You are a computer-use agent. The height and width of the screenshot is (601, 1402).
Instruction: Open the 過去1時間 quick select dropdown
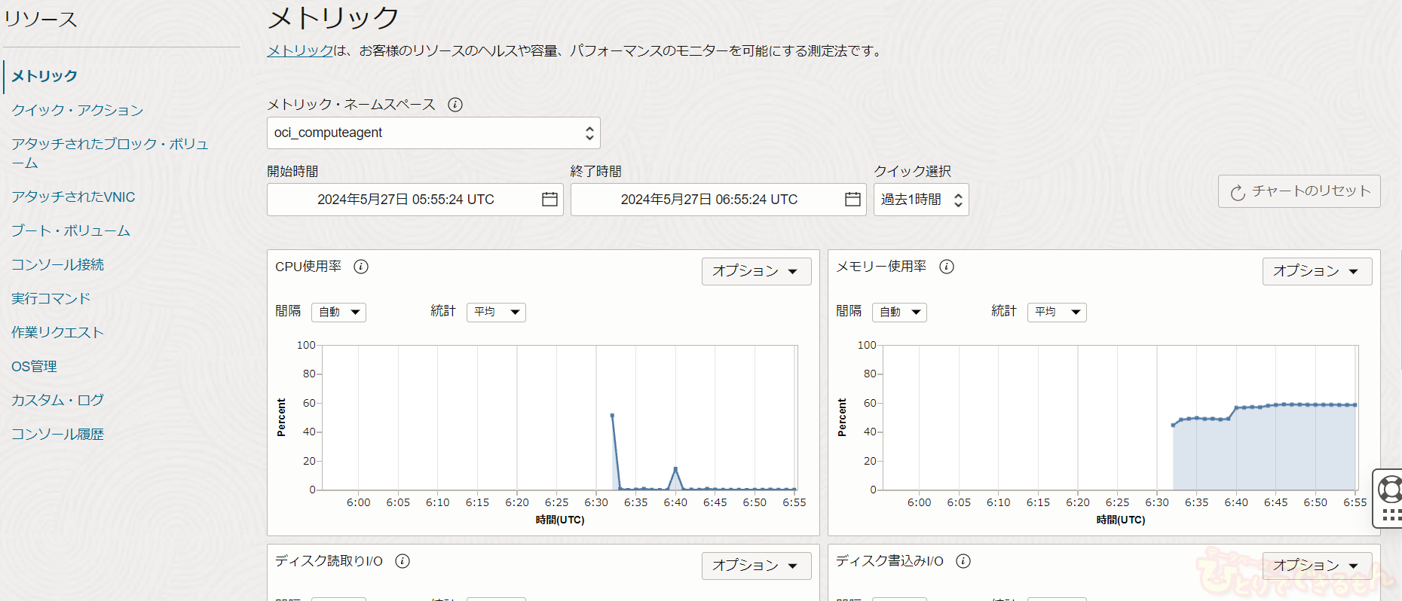click(920, 200)
